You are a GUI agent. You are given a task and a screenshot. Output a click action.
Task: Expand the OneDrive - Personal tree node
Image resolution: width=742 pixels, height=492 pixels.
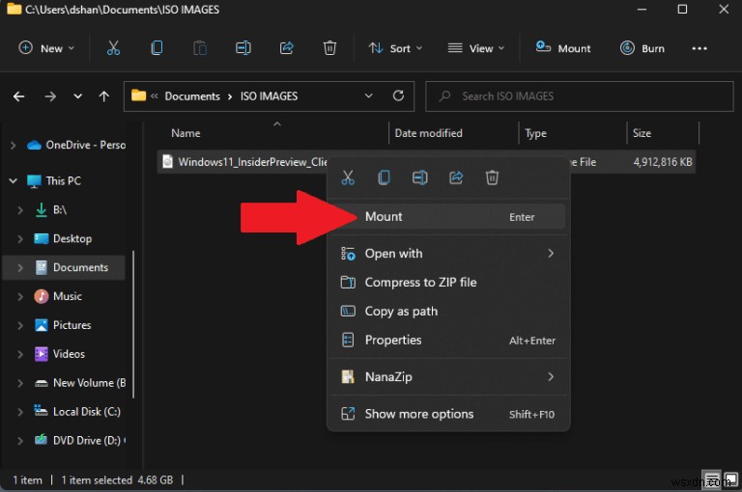tap(14, 145)
